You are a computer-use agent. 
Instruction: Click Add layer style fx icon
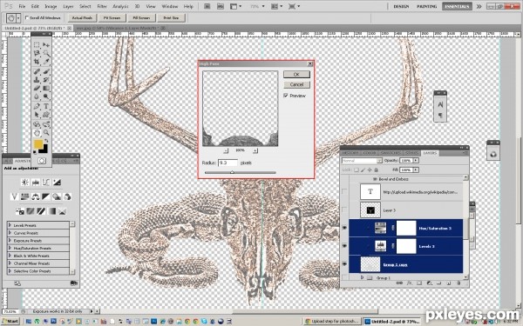click(x=409, y=283)
